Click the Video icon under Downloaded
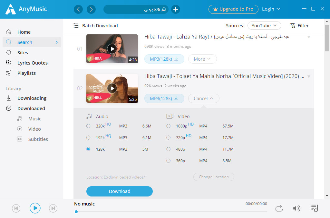This screenshot has width=330, height=218. pyautogui.click(x=20, y=129)
